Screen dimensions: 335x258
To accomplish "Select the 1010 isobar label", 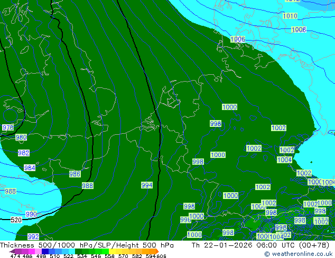I will (x=290, y=16).
